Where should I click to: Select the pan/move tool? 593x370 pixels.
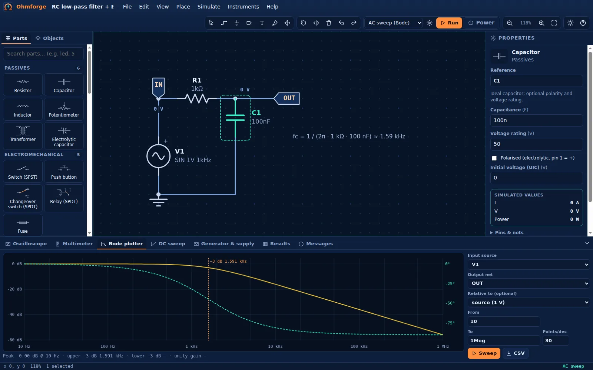tap(287, 23)
